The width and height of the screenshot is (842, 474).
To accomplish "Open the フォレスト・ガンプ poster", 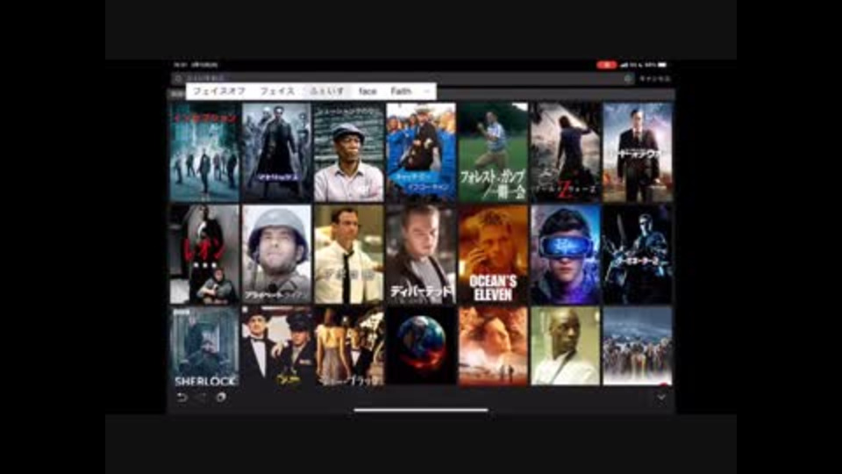I will click(x=493, y=152).
